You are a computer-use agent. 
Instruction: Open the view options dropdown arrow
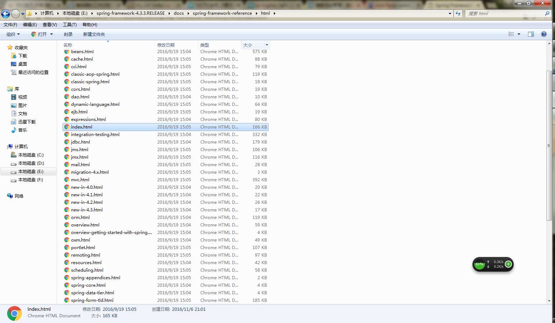tap(519, 34)
